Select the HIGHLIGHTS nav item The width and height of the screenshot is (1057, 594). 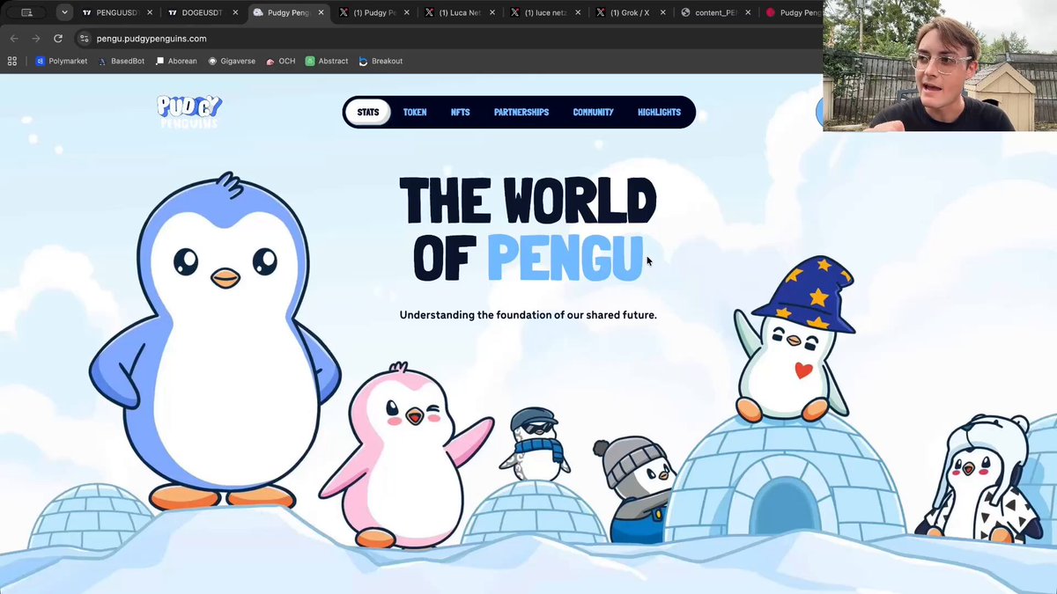coord(659,113)
